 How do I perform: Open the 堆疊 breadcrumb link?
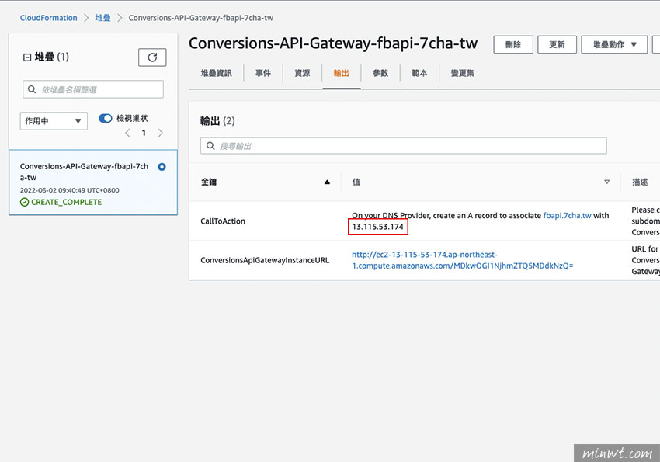(x=102, y=18)
